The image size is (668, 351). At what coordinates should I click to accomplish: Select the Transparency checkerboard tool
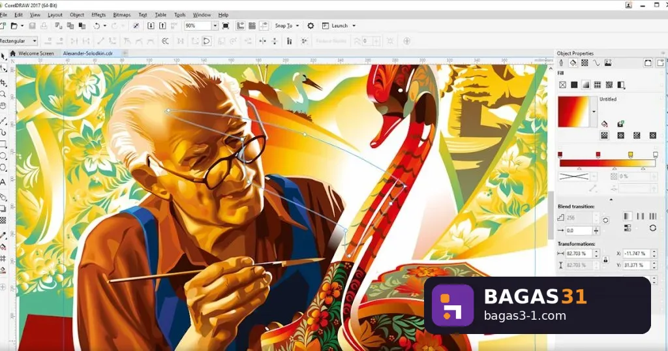coord(3,221)
